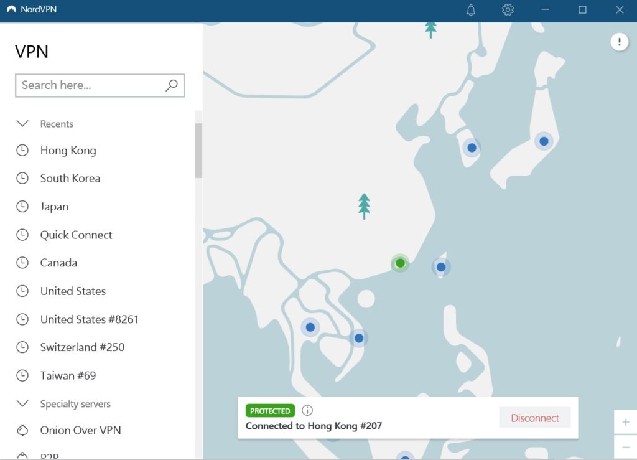Viewport: 637px width, 460px height.
Task: Open the notifications bell icon
Action: click(471, 9)
